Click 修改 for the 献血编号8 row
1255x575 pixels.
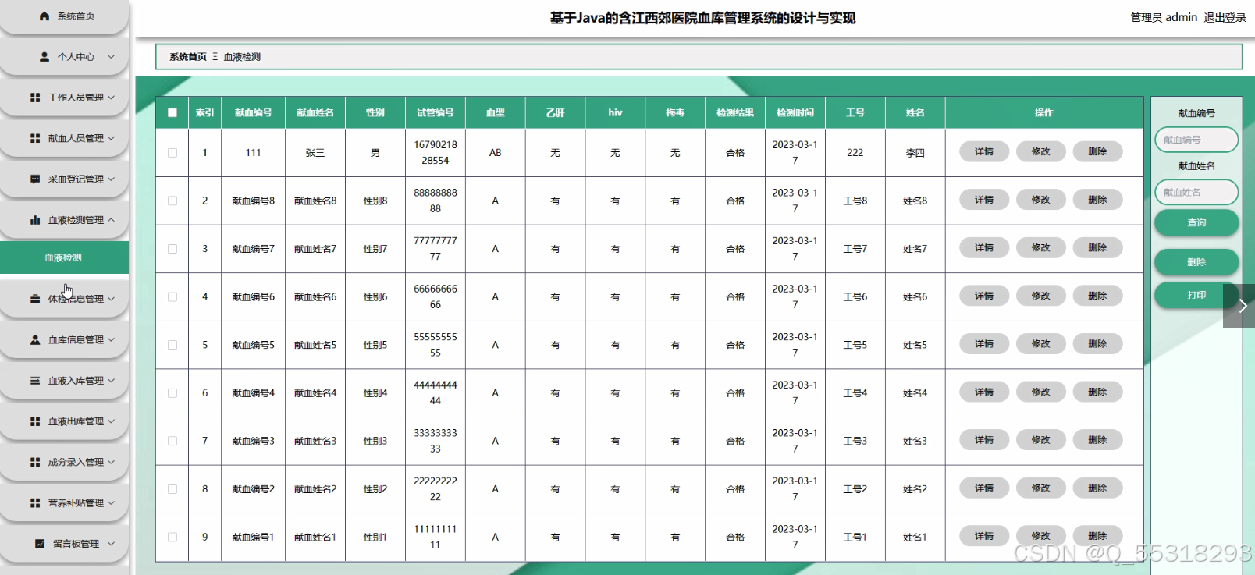1041,200
